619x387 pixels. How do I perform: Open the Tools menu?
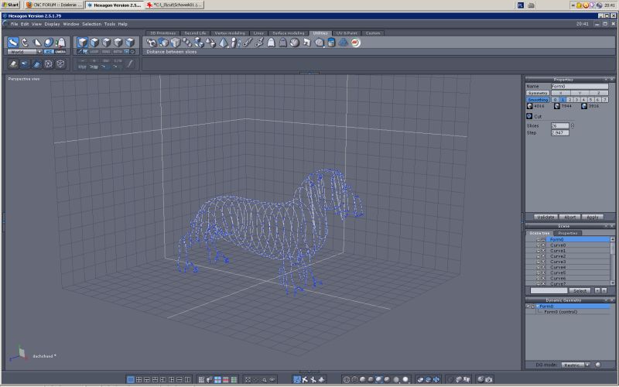tap(110, 24)
